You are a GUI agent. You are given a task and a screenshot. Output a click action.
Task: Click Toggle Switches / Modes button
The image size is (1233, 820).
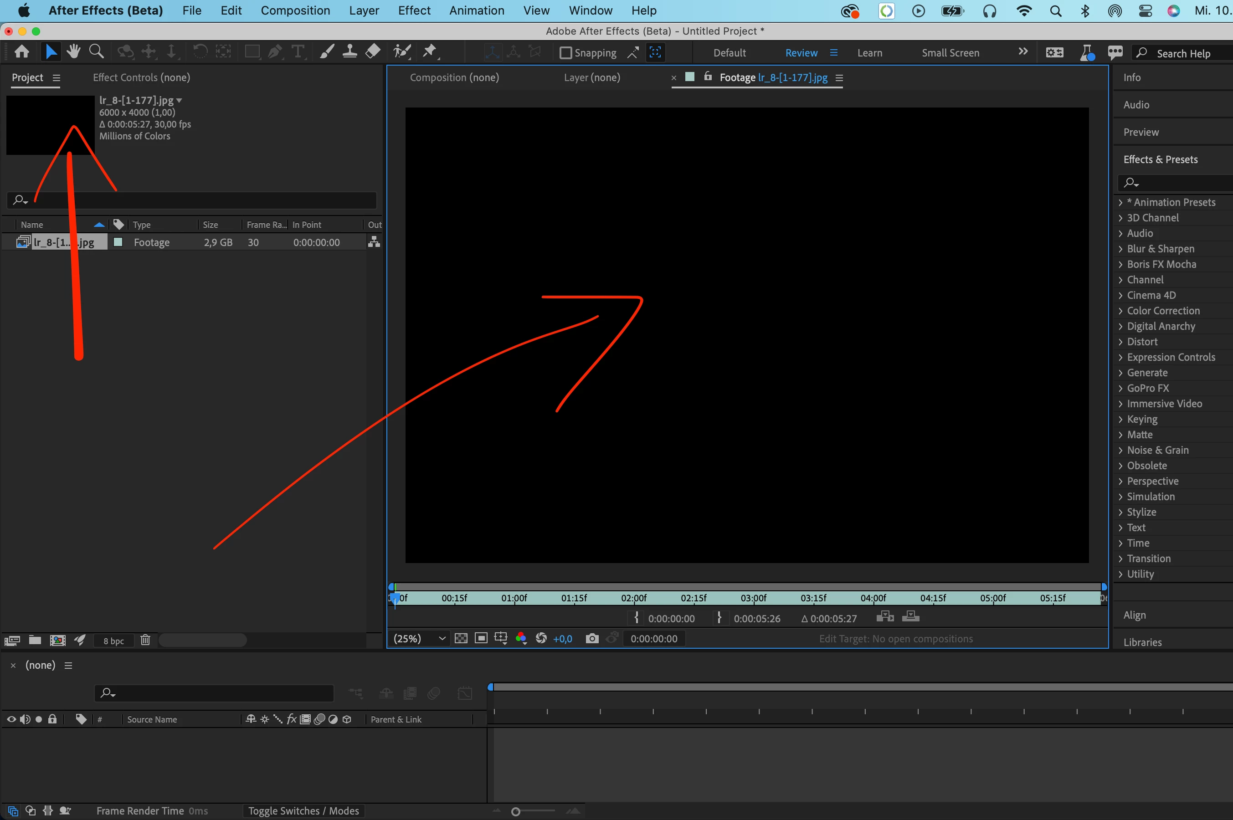[x=303, y=810]
